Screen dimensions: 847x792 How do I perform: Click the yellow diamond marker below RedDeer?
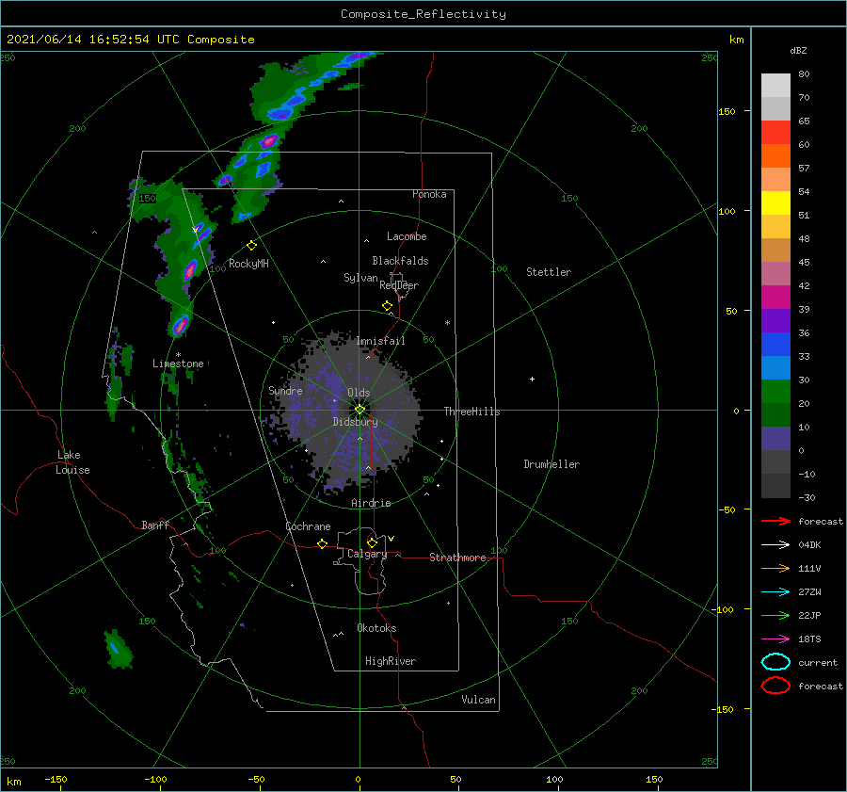point(387,305)
